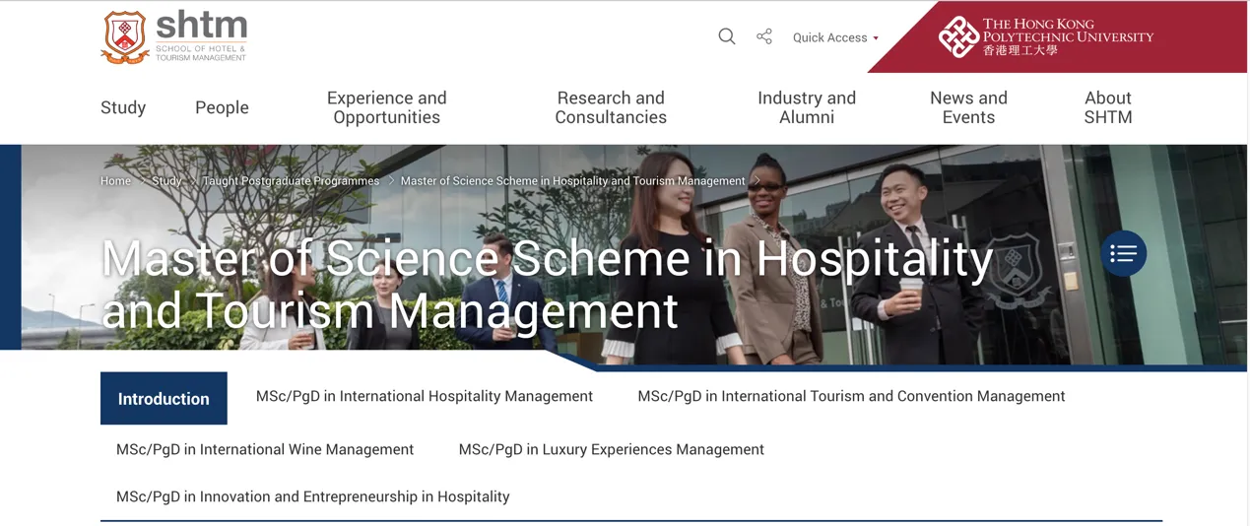
Task: Open the Study navigation menu
Action: (123, 107)
